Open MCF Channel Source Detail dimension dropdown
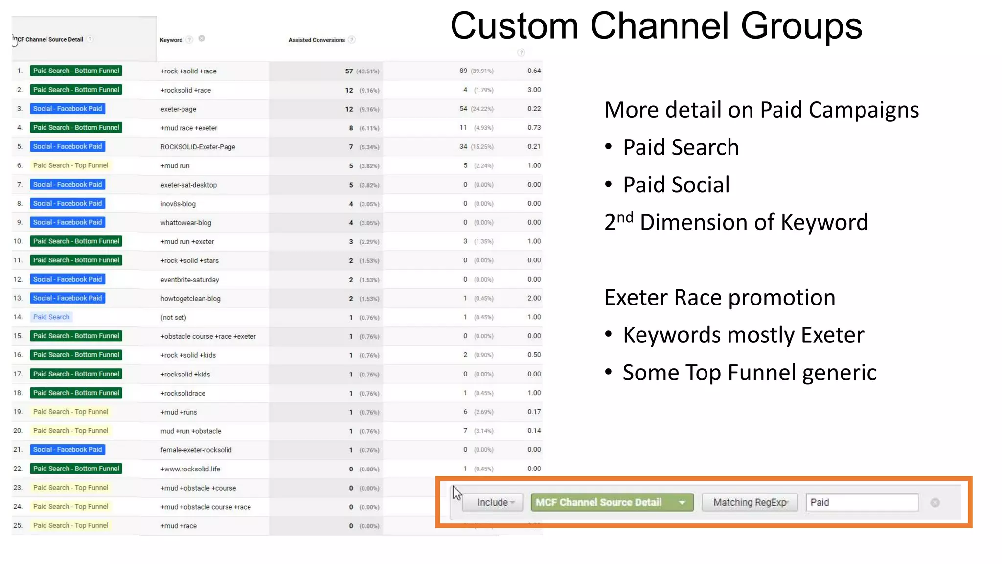 click(612, 502)
